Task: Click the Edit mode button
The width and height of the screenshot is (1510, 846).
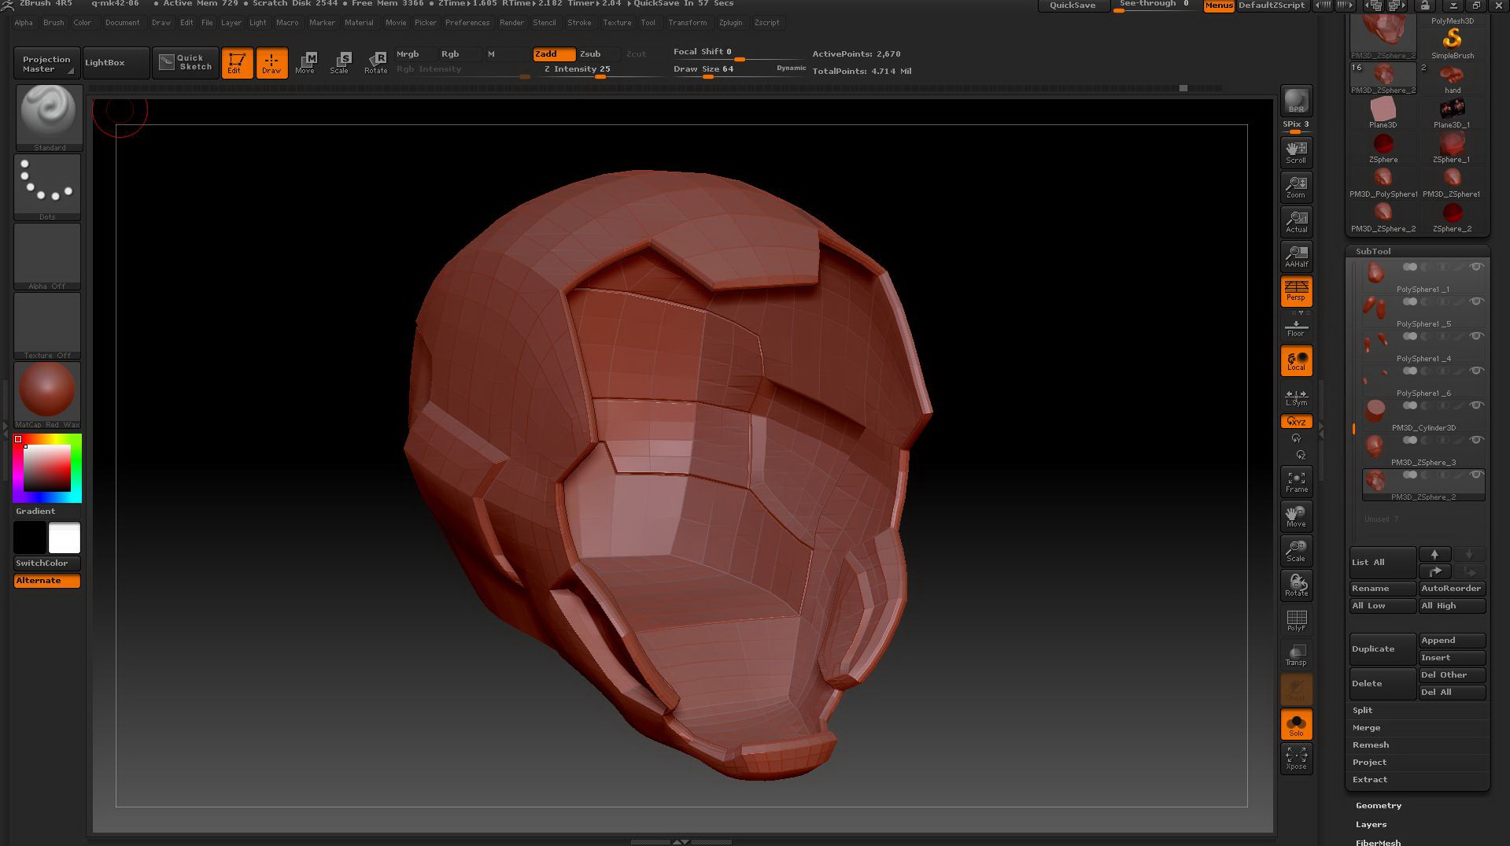Action: pyautogui.click(x=237, y=63)
